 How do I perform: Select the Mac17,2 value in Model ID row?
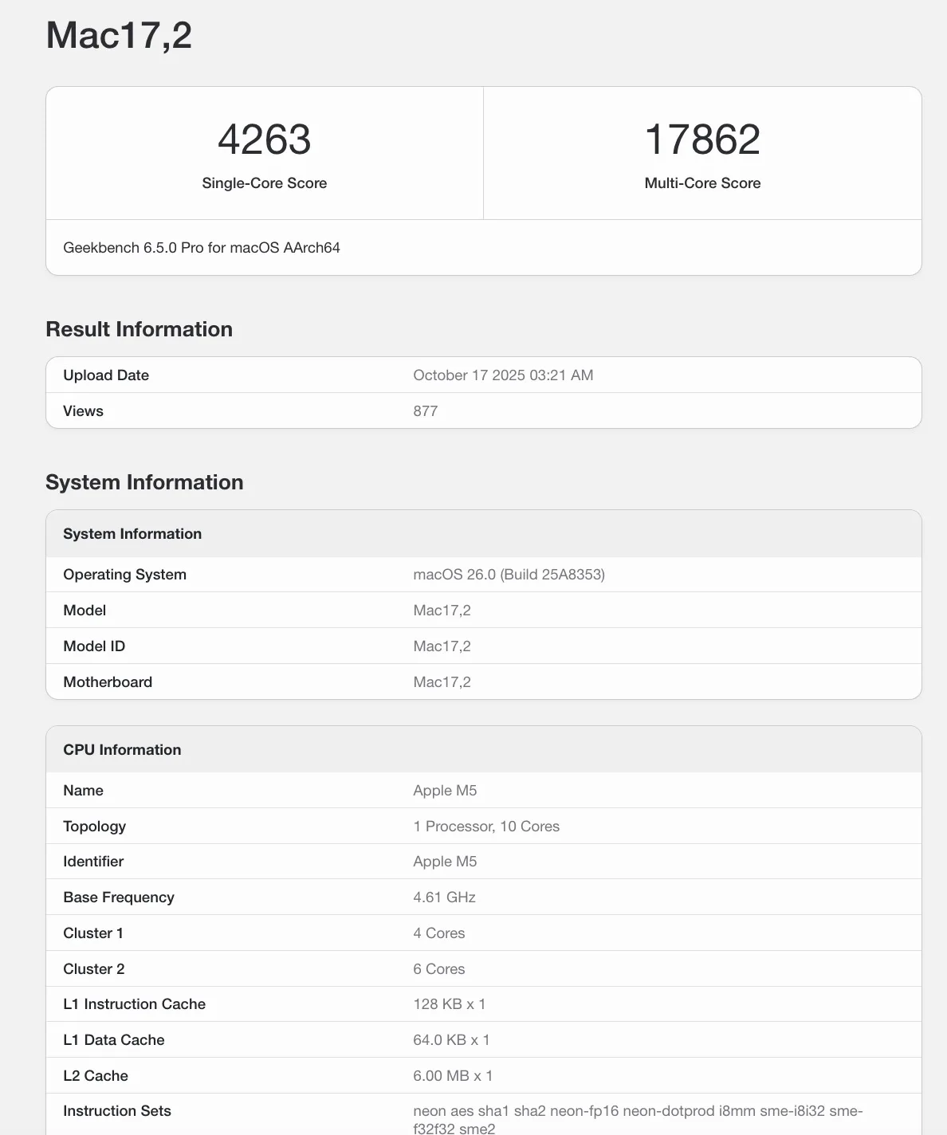(442, 646)
